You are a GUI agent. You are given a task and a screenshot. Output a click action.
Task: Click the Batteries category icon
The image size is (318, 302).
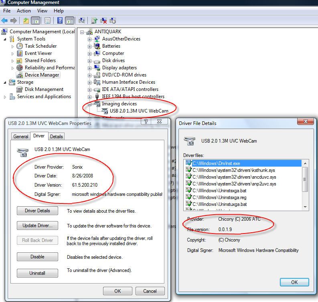pyautogui.click(x=97, y=46)
